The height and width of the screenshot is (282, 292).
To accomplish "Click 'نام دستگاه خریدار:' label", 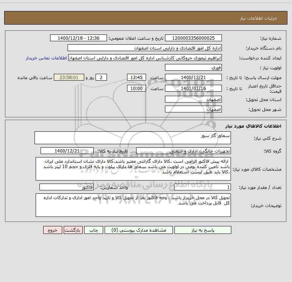I will click(264, 48).
